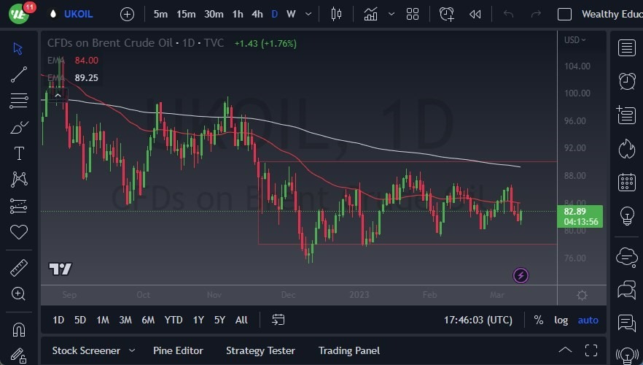The width and height of the screenshot is (643, 365).
Task: Select the 4h timeframe button
Action: [257, 14]
